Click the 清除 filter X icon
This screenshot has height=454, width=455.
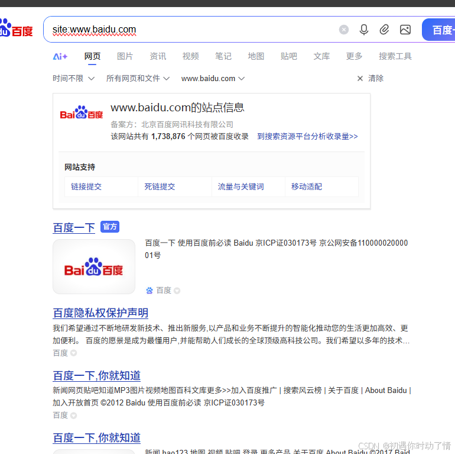coord(360,79)
